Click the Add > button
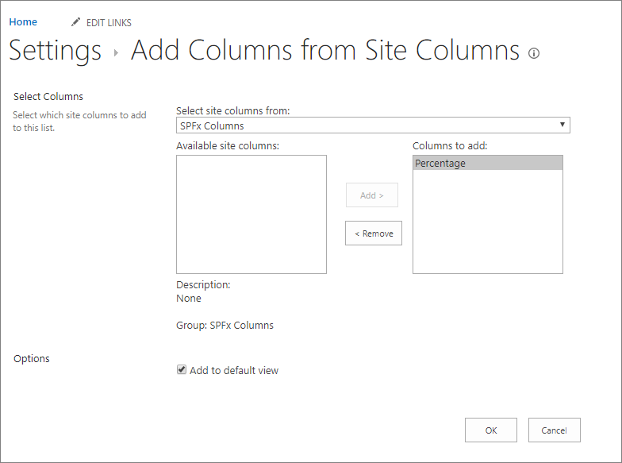Image resolution: width=622 pixels, height=463 pixels. pyautogui.click(x=371, y=195)
